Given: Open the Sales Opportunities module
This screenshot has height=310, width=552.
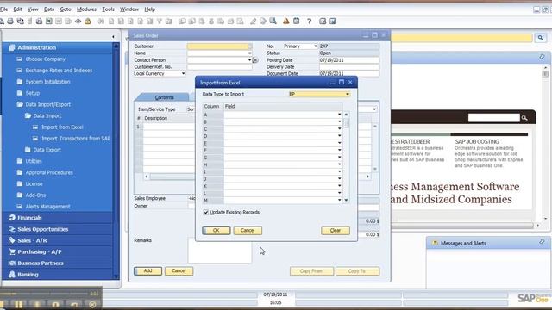Looking at the screenshot, I should coord(42,229).
